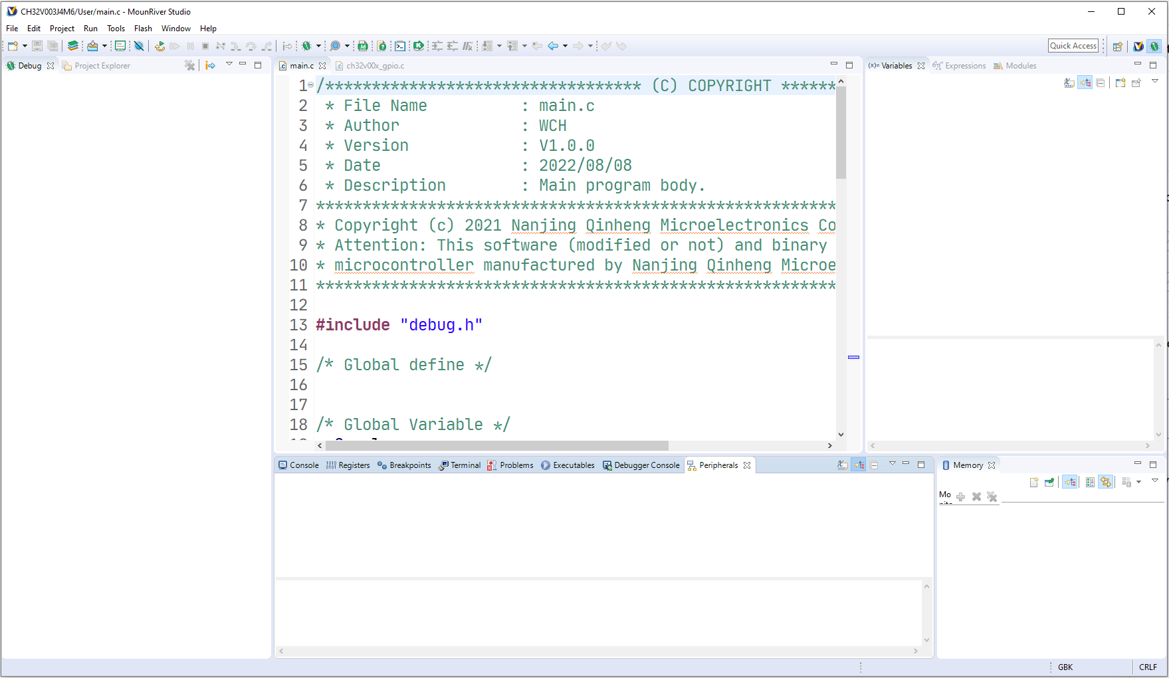Click the Open Perspective icon

pyautogui.click(x=1118, y=46)
